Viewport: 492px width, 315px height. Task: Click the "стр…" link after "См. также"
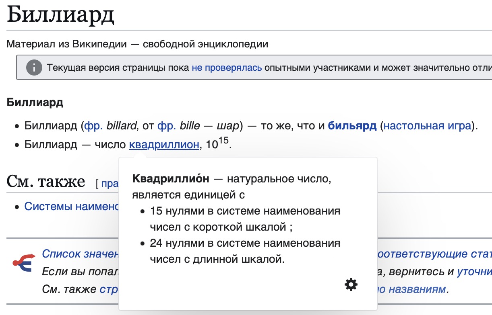108,289
